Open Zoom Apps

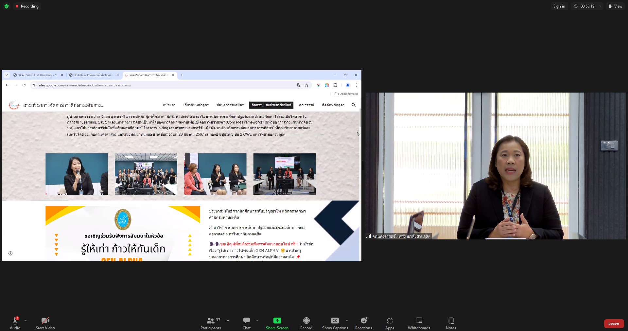tap(390, 323)
